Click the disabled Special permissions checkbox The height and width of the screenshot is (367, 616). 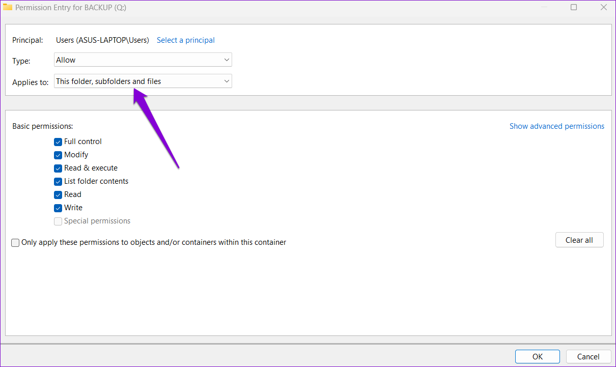[x=58, y=221]
